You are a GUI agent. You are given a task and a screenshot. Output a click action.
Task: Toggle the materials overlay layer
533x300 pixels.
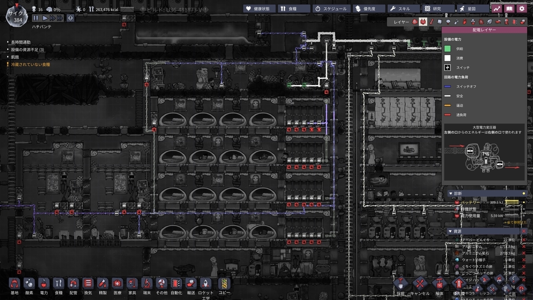pos(440,21)
